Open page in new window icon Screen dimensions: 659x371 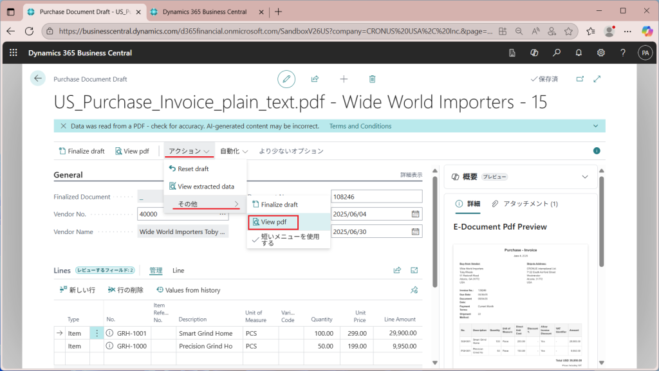580,79
